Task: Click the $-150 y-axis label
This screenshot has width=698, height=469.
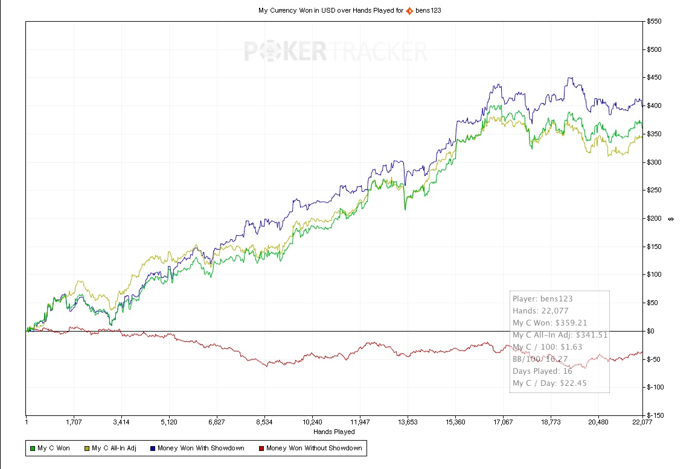Action: [655, 415]
